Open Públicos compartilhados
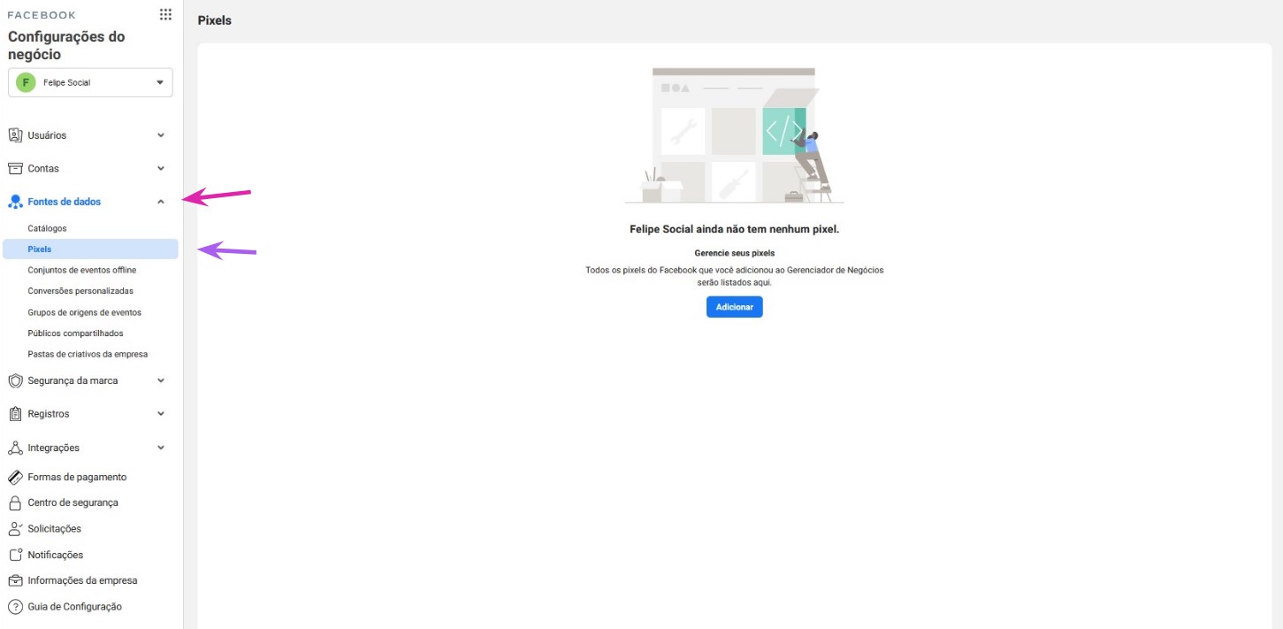 tap(75, 334)
